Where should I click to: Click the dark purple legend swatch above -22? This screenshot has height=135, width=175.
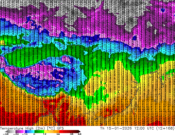coord(16,131)
